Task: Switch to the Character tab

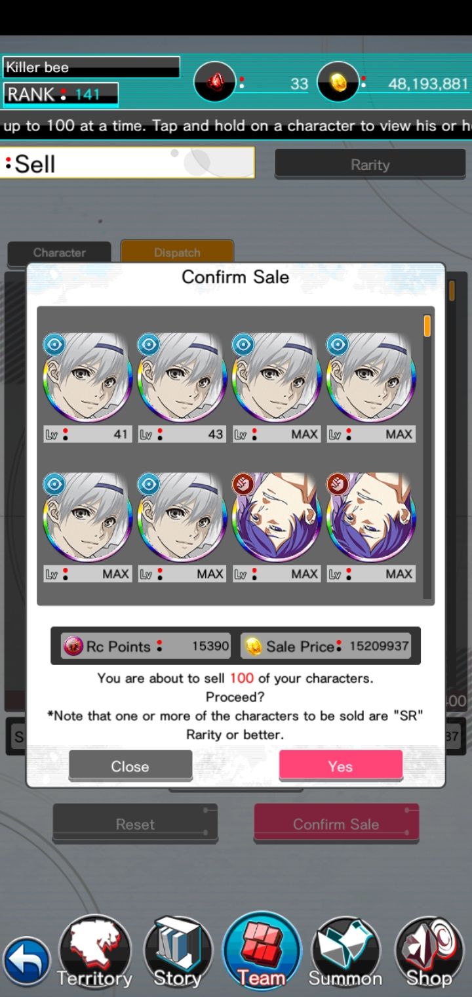Action: (x=60, y=253)
